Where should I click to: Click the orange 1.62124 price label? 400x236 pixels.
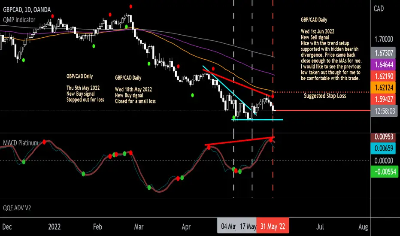click(383, 88)
